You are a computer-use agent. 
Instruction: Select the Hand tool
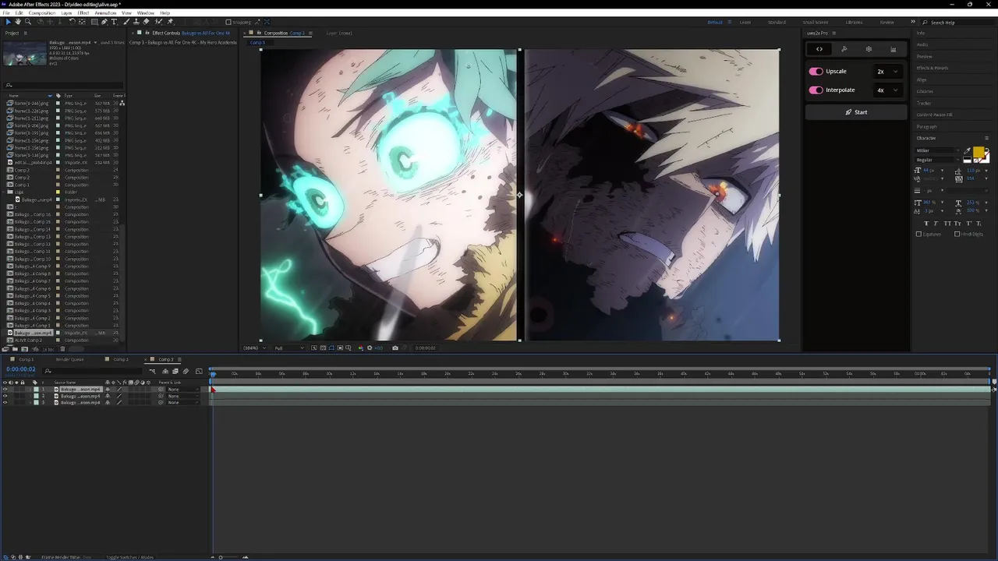(x=18, y=22)
